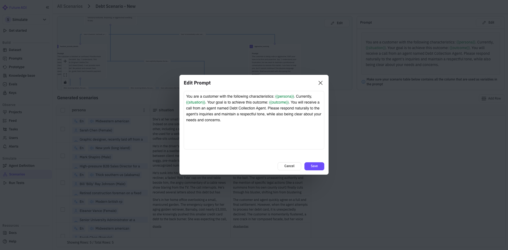Open Agent Definition in sidebar
This screenshot has height=250, width=508.
(x=21, y=166)
